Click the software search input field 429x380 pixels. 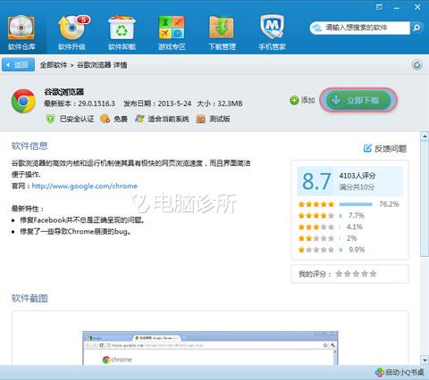click(360, 28)
